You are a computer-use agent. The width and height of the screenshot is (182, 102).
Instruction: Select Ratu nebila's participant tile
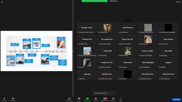click(168, 51)
